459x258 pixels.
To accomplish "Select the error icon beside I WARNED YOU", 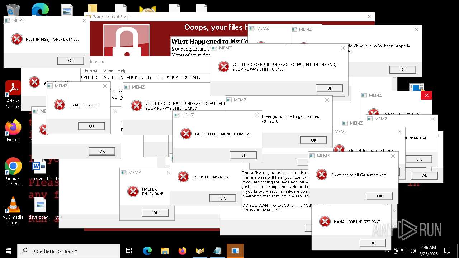I will point(60,105).
